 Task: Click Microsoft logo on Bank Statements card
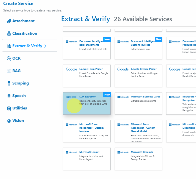coord(71,42)
